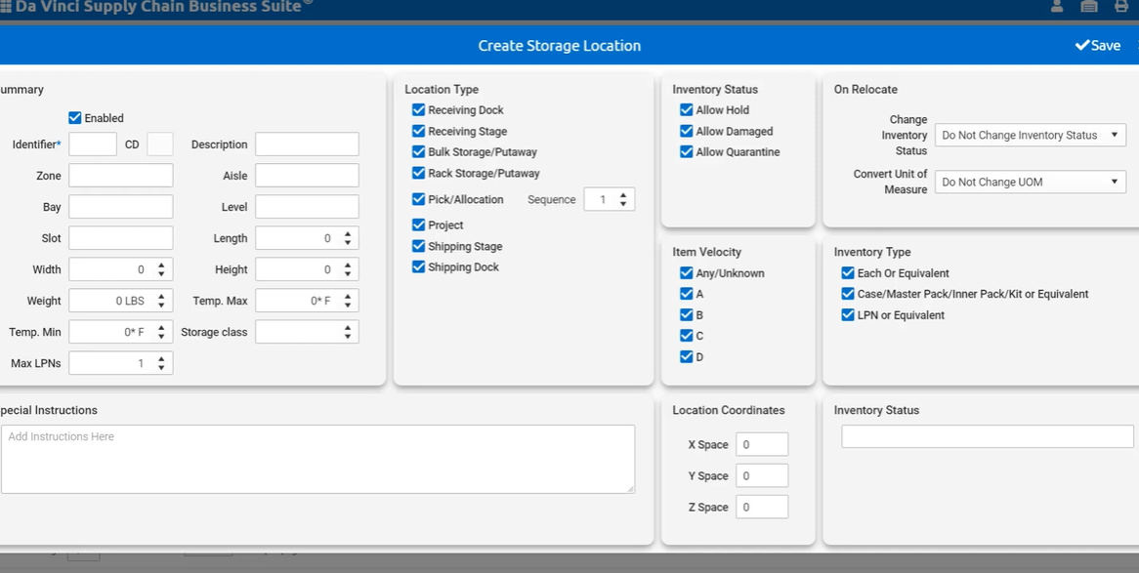Open the app grid menu icon
The image size is (1139, 573).
click(6, 7)
